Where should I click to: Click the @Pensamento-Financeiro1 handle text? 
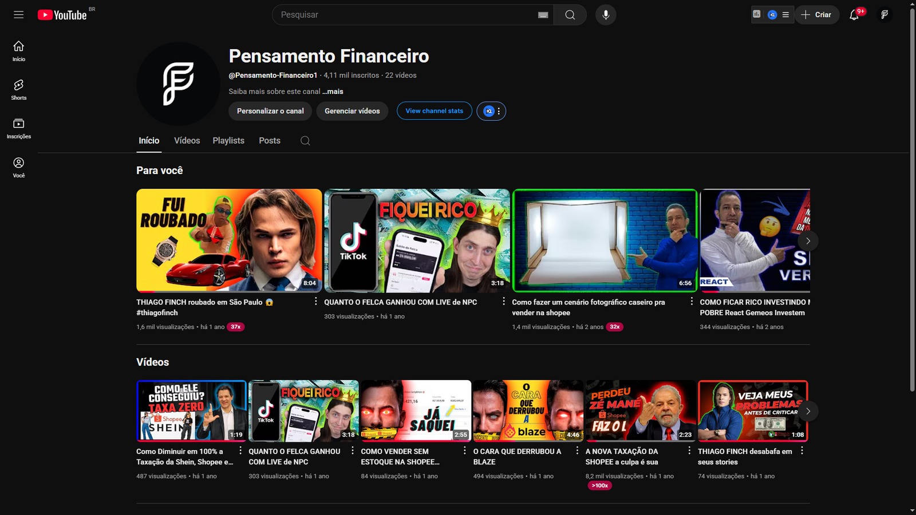tap(273, 75)
